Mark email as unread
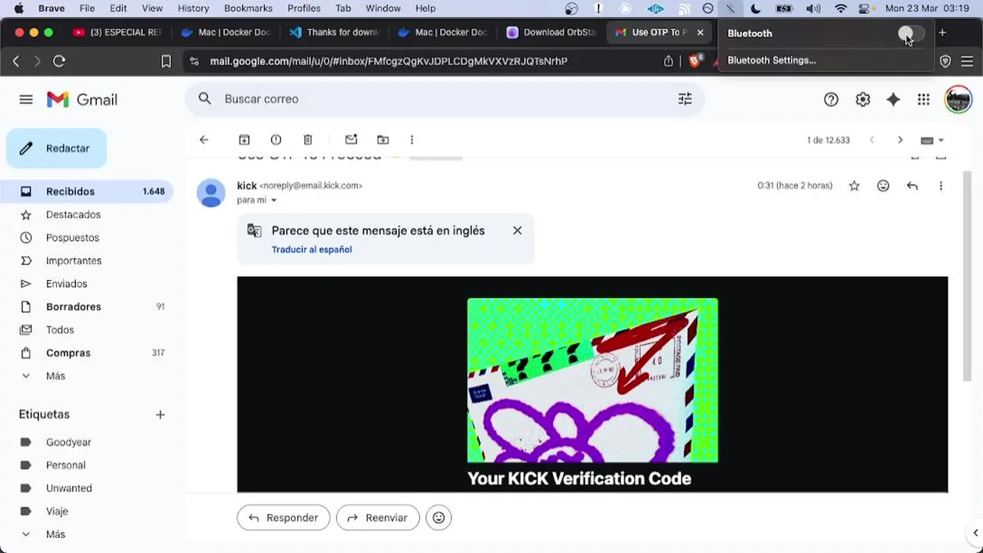 (351, 140)
